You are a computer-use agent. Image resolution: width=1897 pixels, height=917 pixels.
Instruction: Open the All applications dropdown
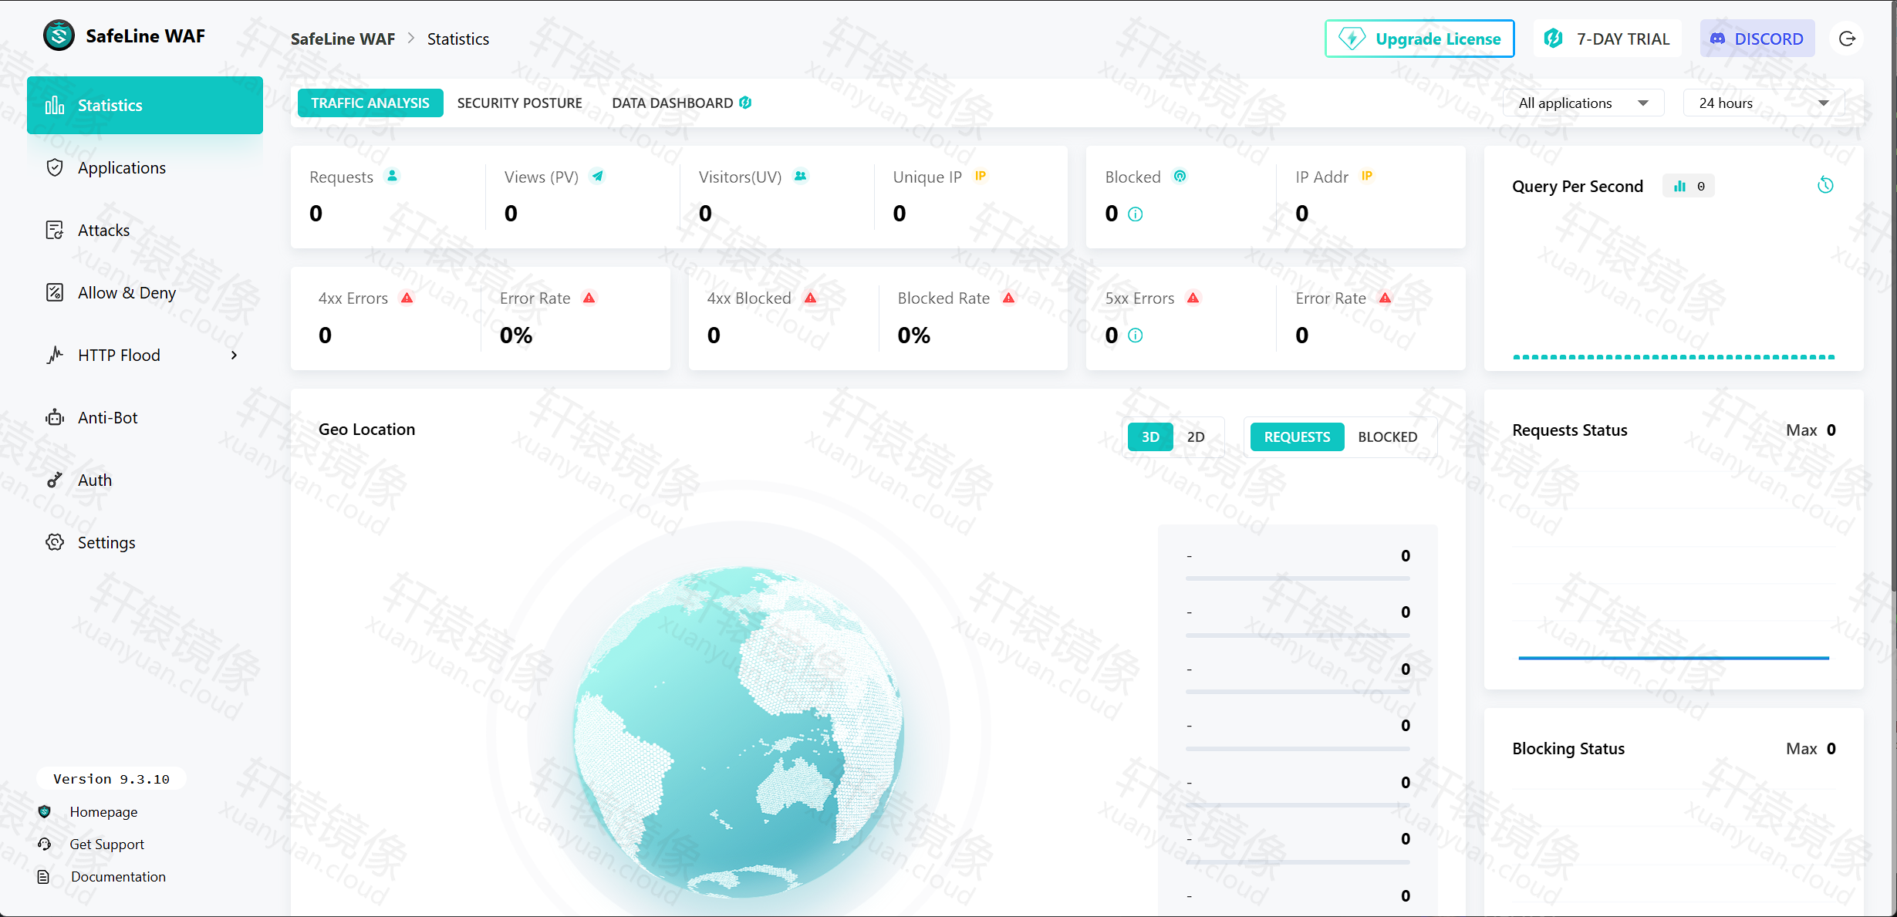(x=1583, y=103)
